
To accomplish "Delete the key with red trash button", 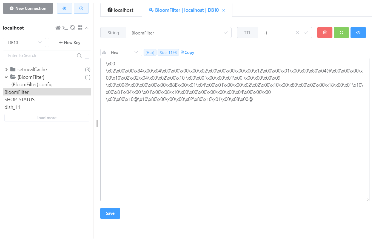I will (x=325, y=33).
